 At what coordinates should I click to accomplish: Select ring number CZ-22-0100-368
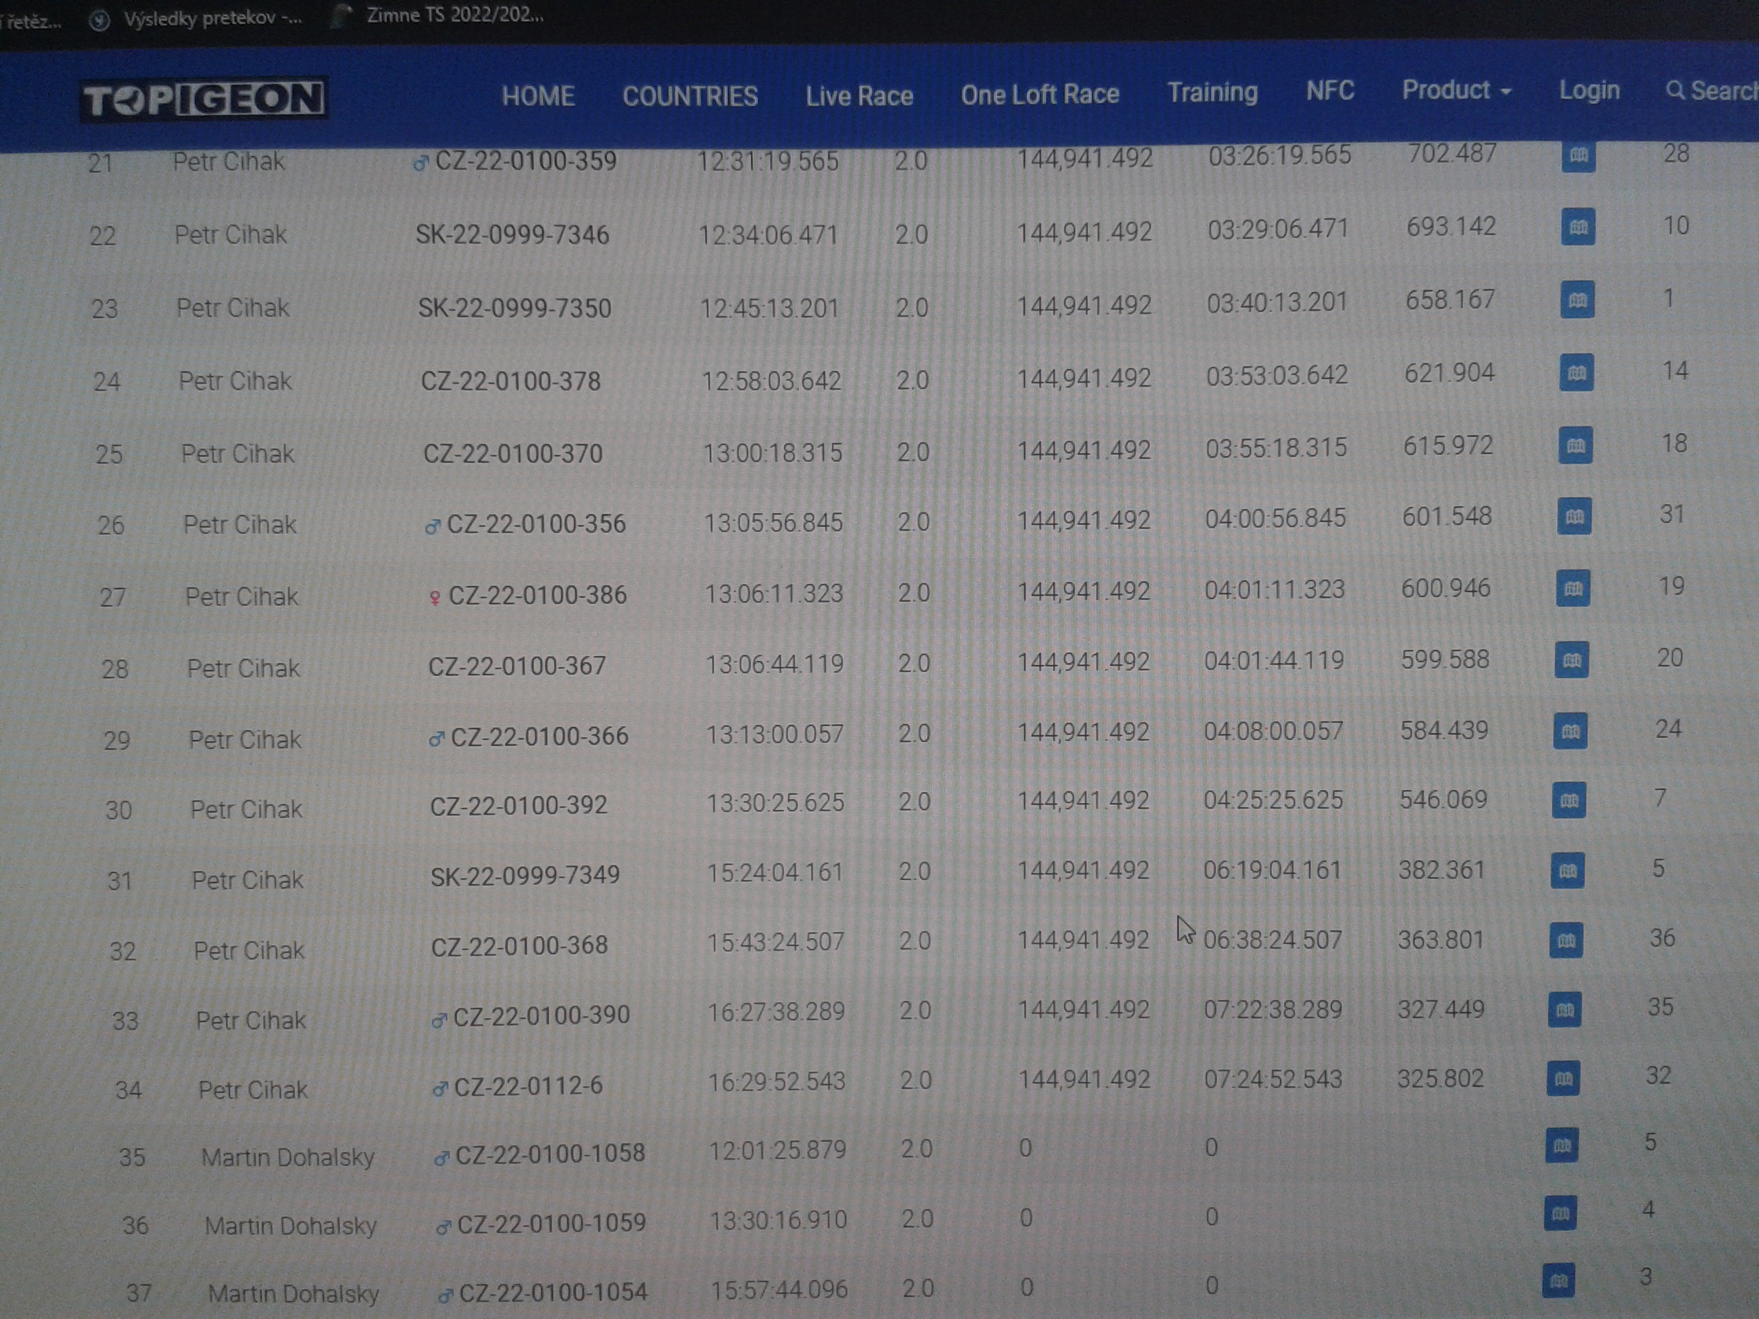tap(519, 945)
